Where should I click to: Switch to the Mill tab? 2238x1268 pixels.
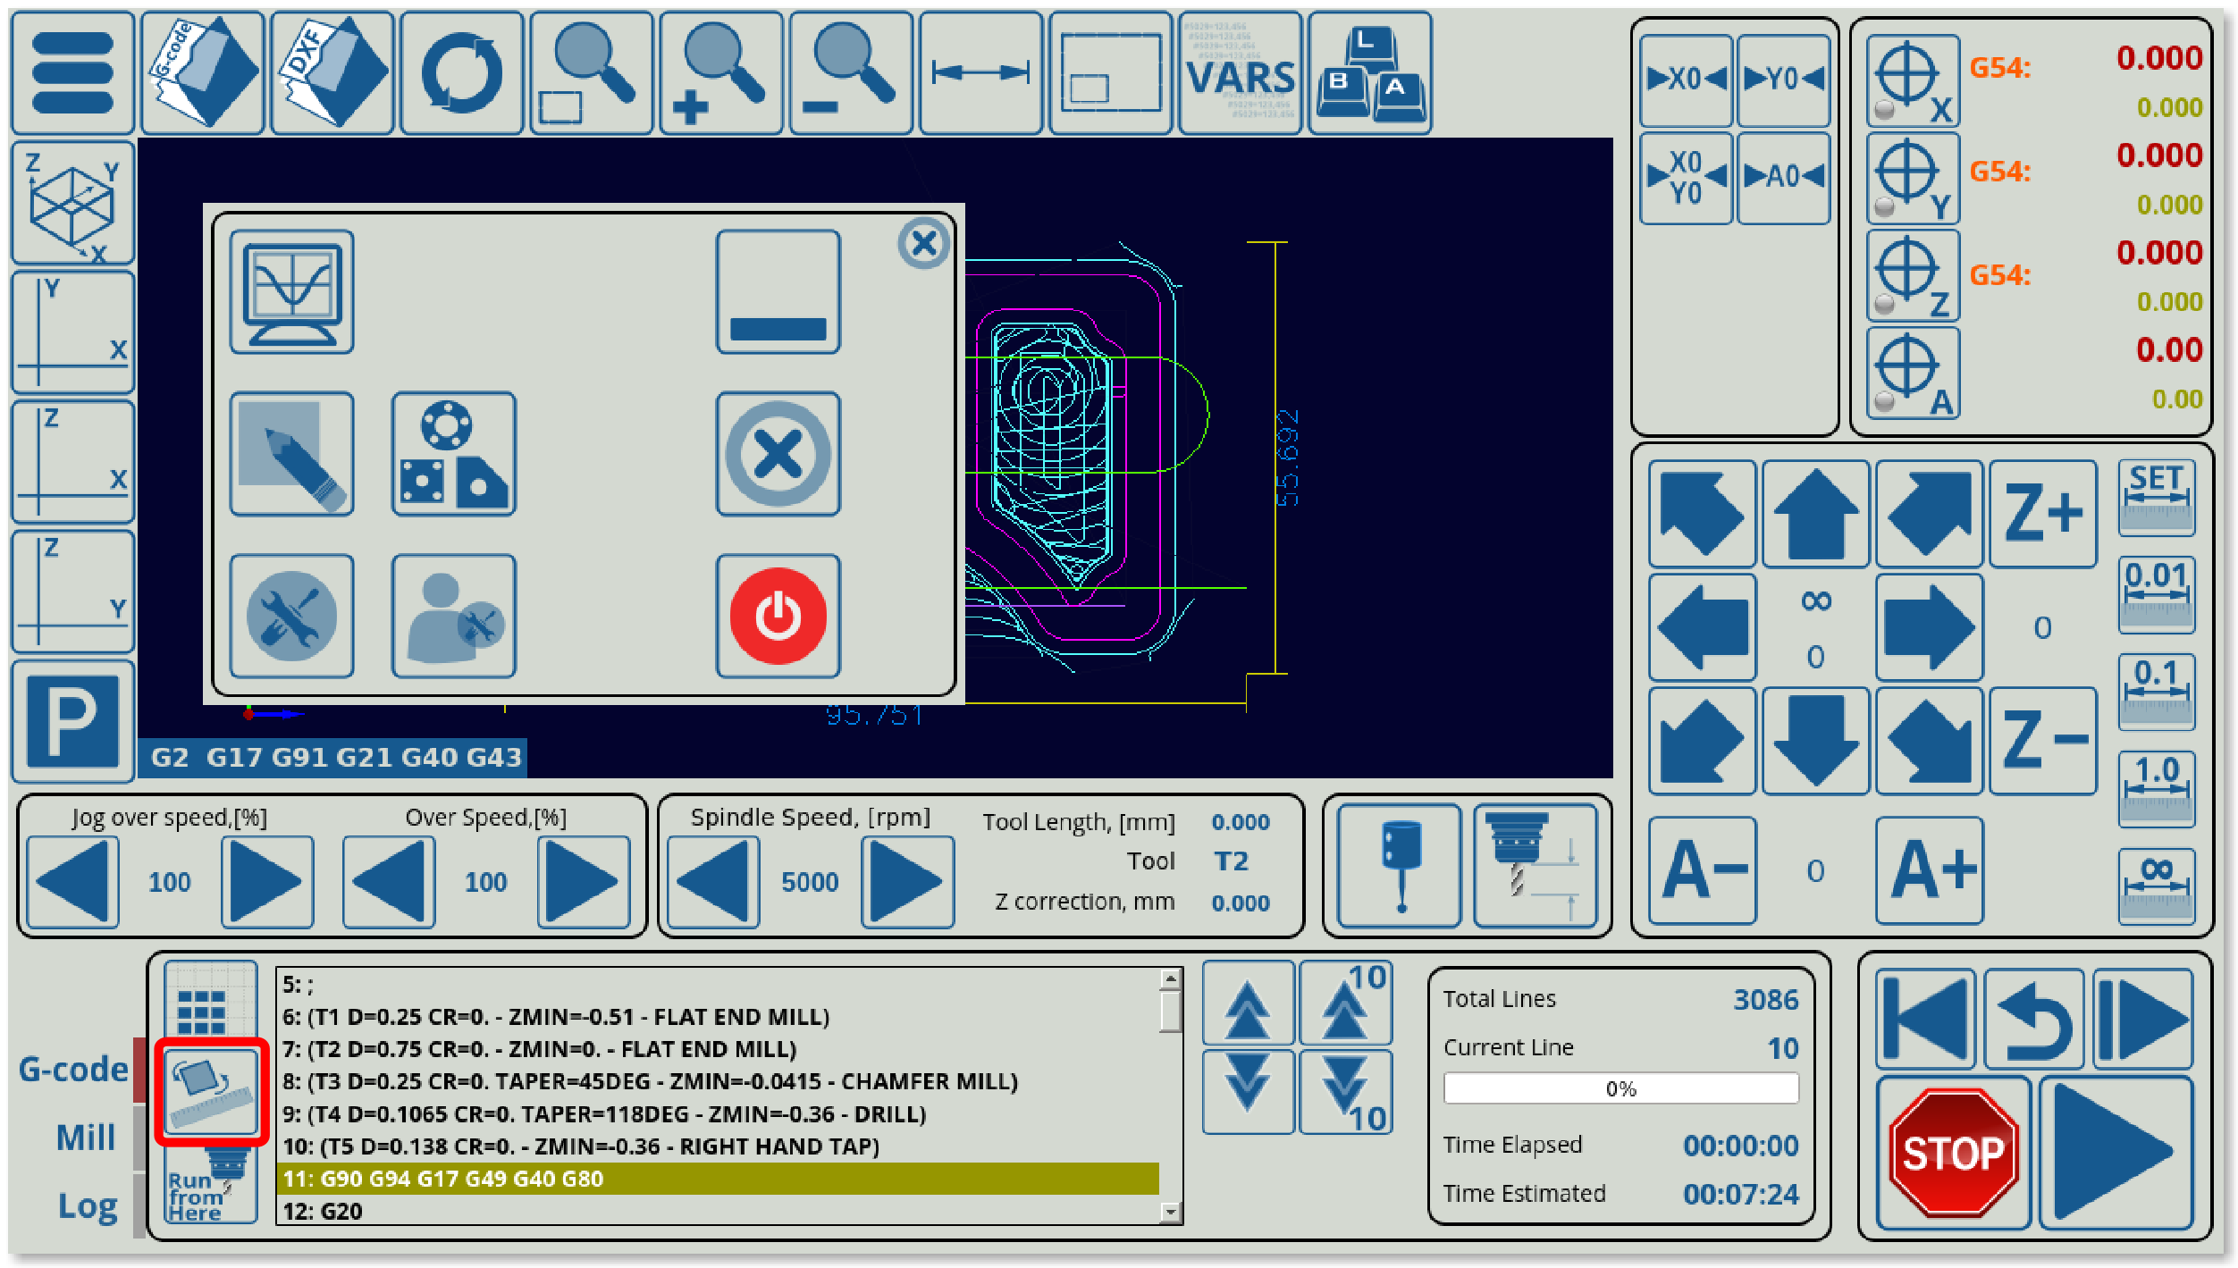[x=85, y=1138]
